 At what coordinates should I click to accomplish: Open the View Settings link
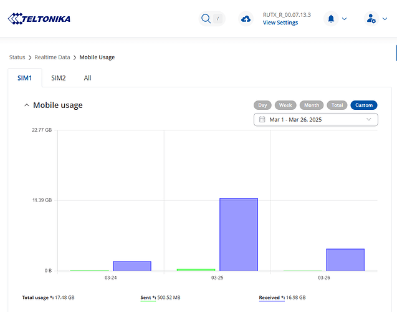(280, 22)
